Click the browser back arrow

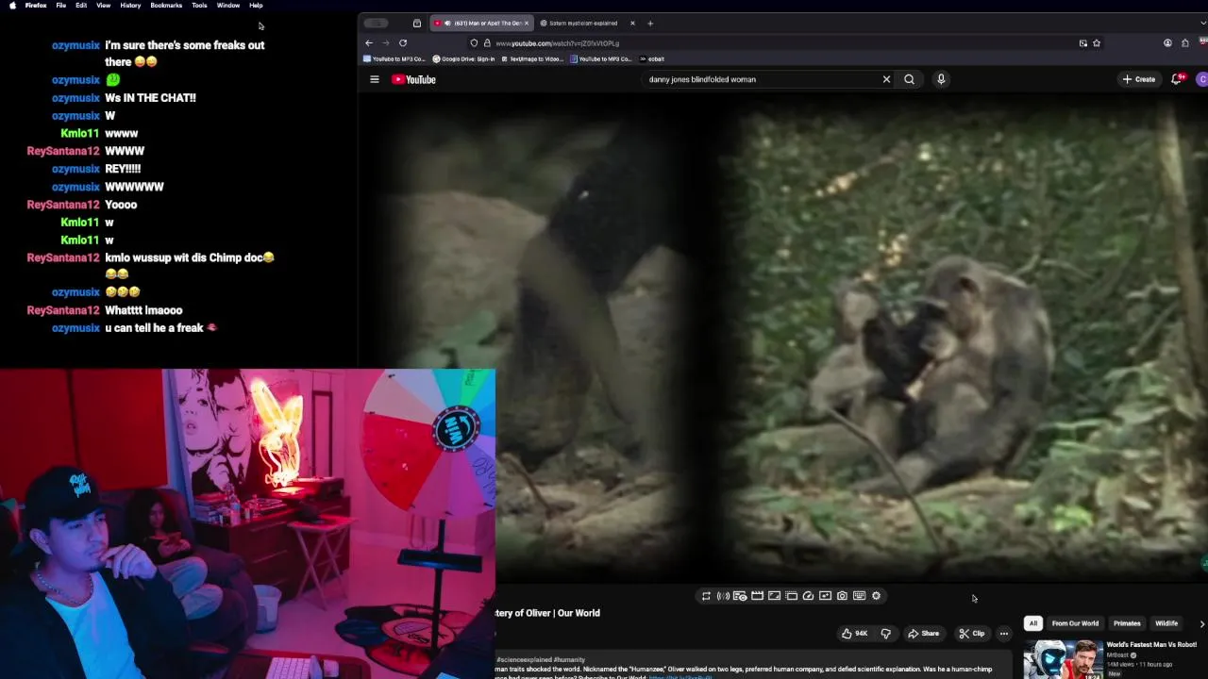369,42
